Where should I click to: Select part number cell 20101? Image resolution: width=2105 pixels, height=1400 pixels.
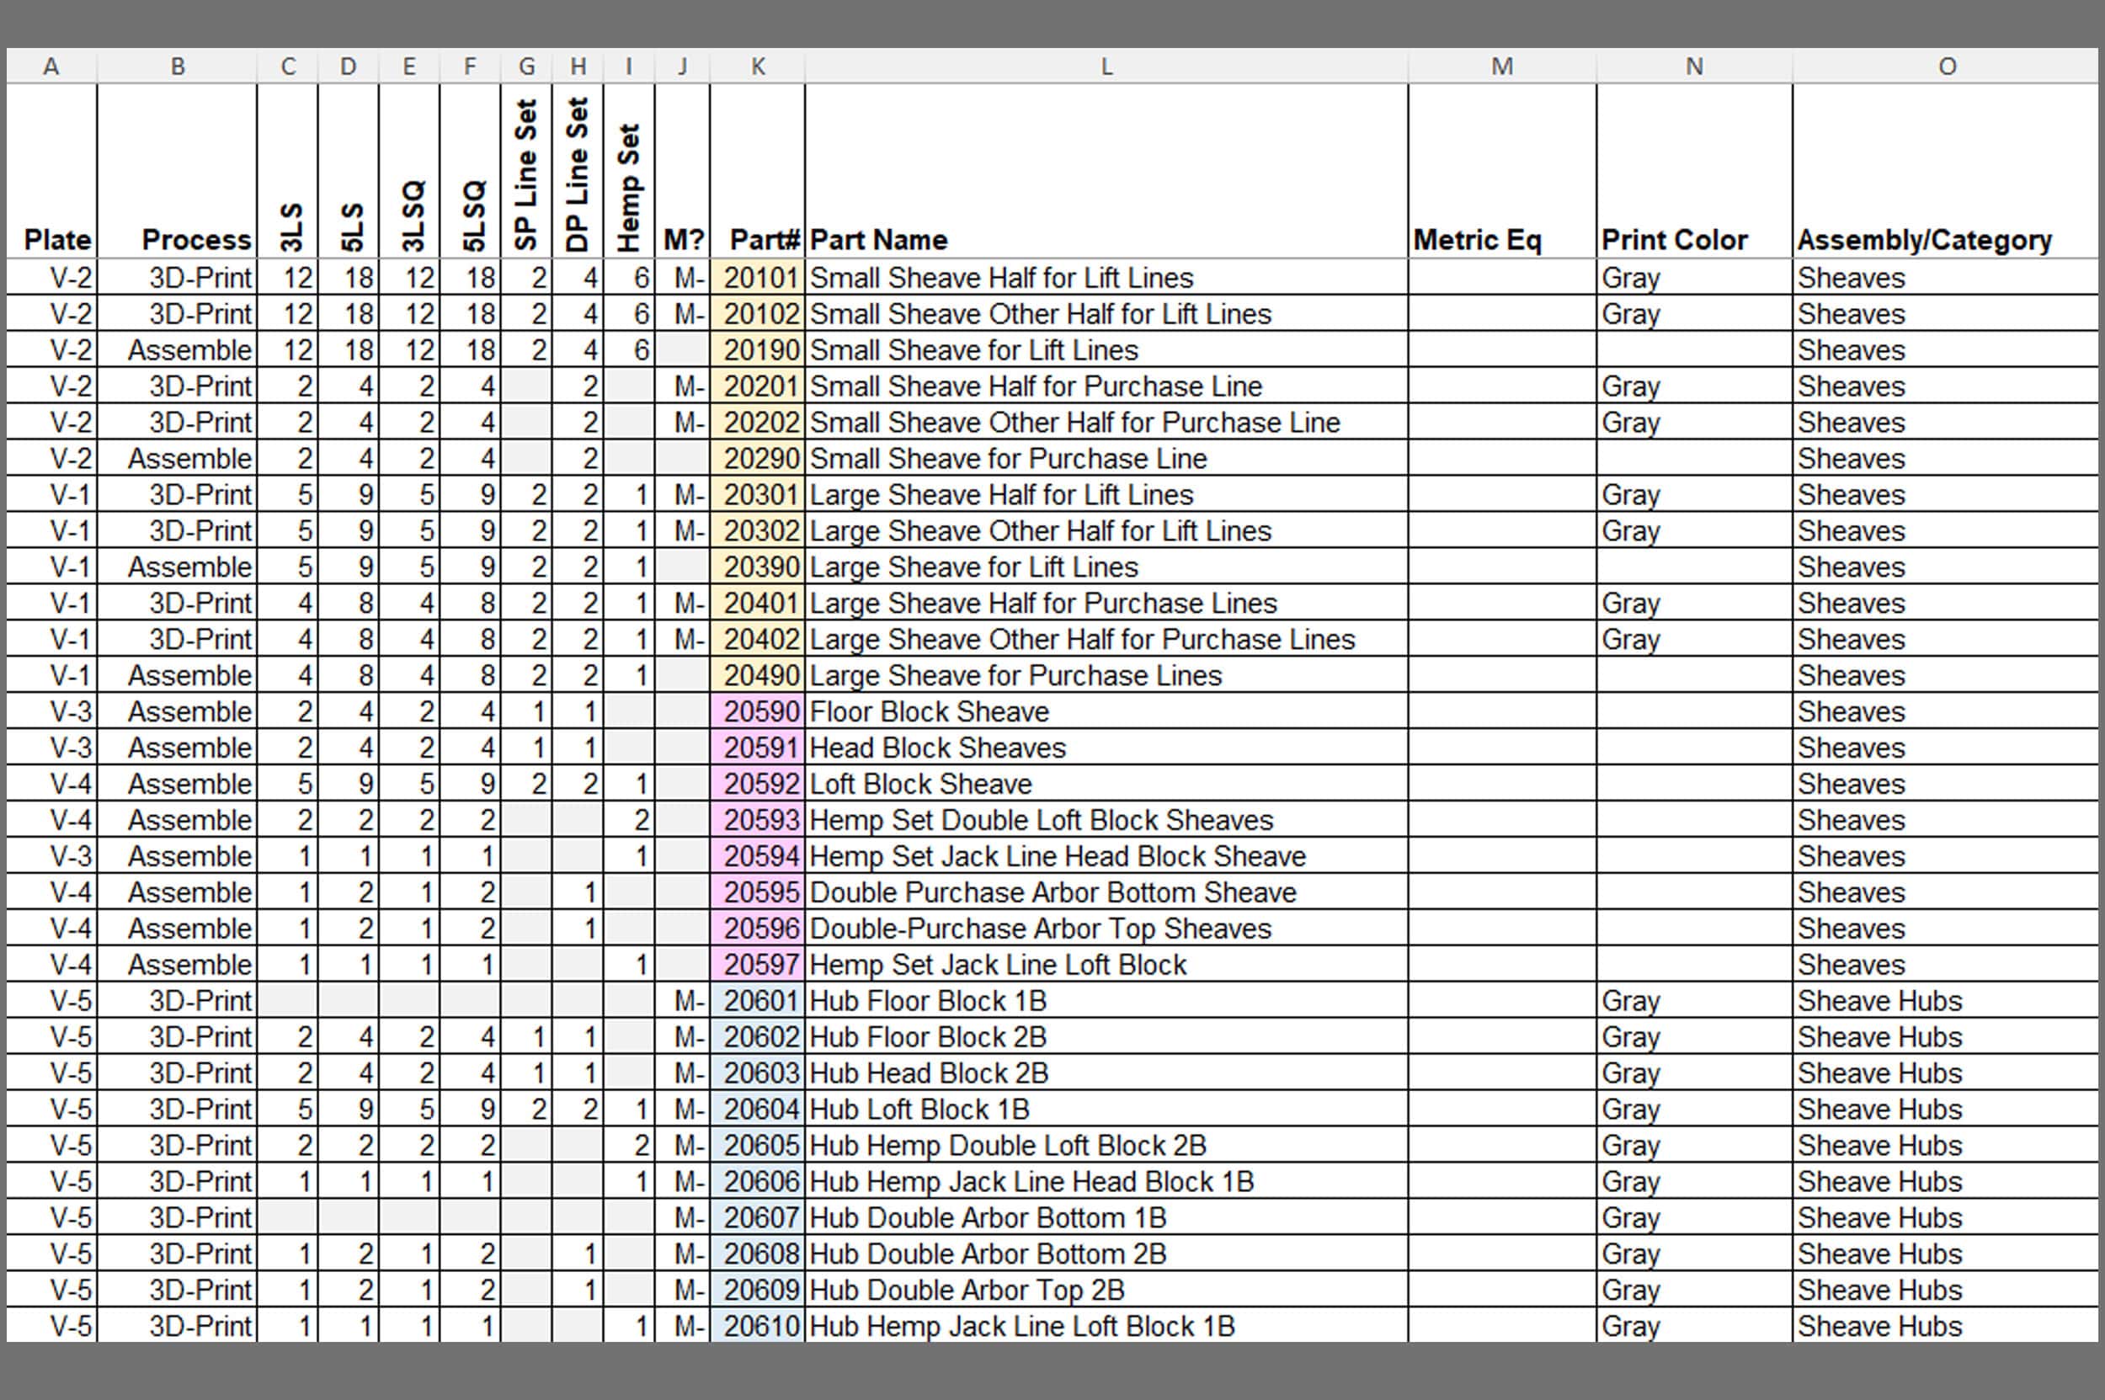[x=757, y=278]
